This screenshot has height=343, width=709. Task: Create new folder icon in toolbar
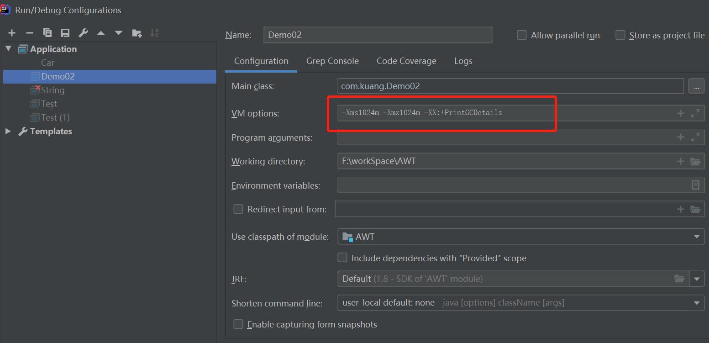(x=137, y=33)
